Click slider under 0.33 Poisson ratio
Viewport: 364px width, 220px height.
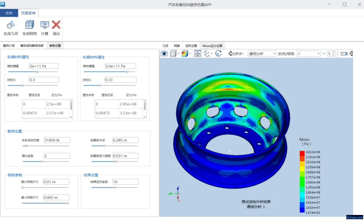click(x=109, y=86)
